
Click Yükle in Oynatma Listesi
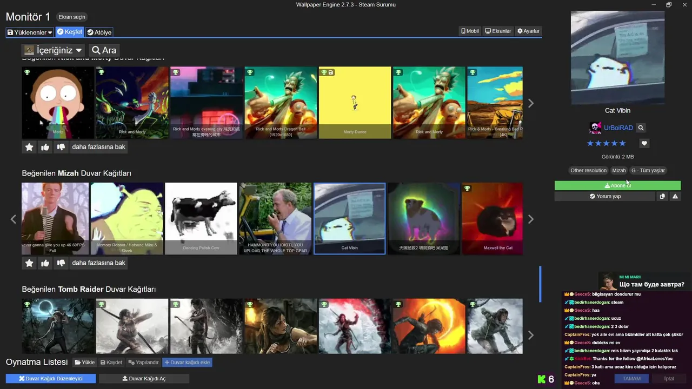click(x=84, y=362)
